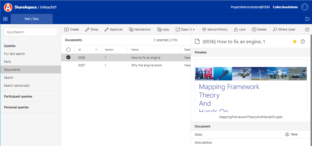Focus the QuickSearch input field
This screenshot has height=146, width=312.
(31, 32)
